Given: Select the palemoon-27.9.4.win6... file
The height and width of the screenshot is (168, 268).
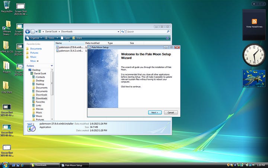Looking at the screenshot, I should [x=70, y=47].
